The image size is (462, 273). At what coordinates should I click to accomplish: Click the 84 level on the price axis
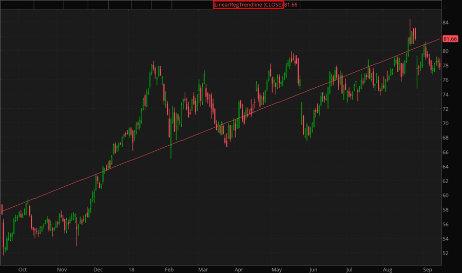pos(446,23)
